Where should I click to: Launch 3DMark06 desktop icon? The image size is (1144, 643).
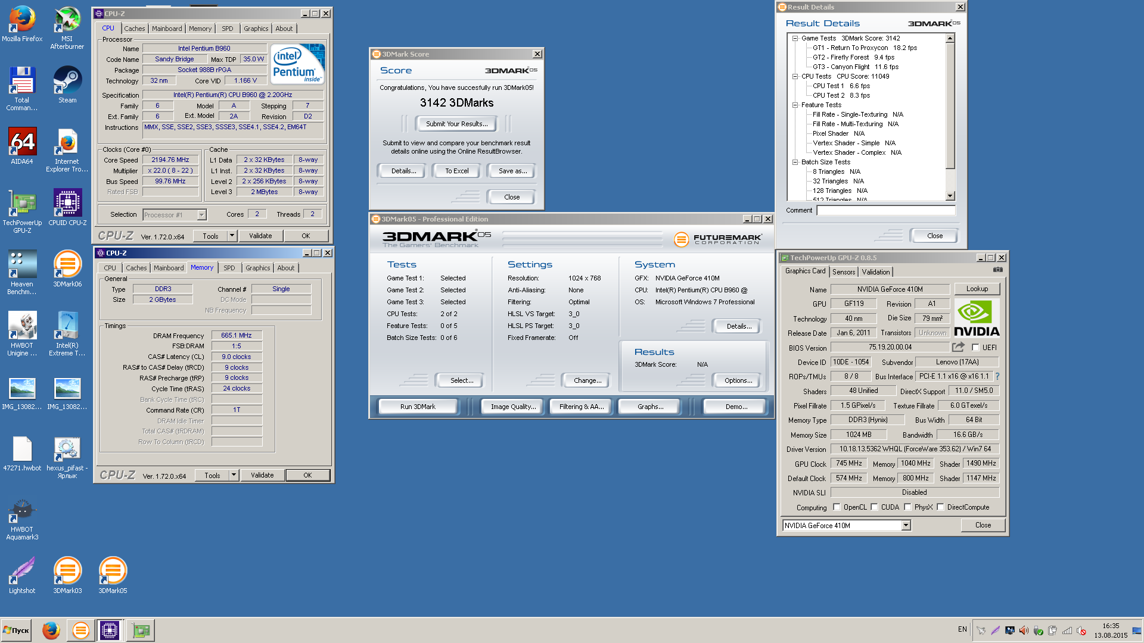[67, 269]
